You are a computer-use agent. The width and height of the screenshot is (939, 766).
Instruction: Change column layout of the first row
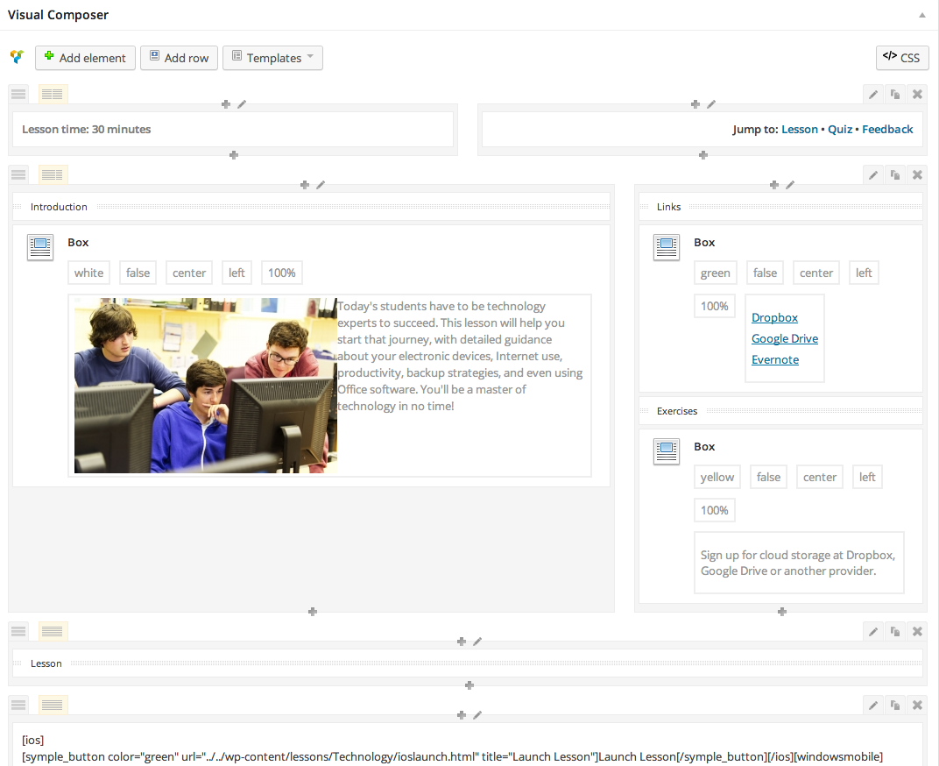click(x=53, y=94)
